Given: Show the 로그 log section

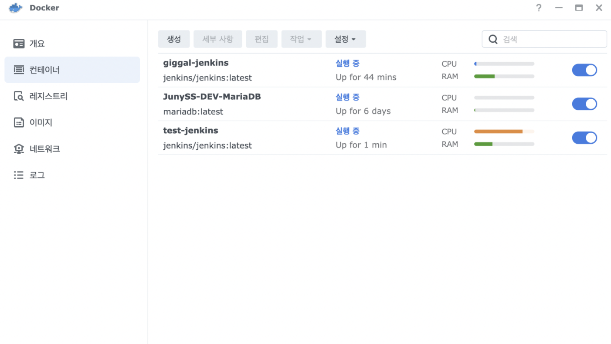Looking at the screenshot, I should [x=72, y=175].
